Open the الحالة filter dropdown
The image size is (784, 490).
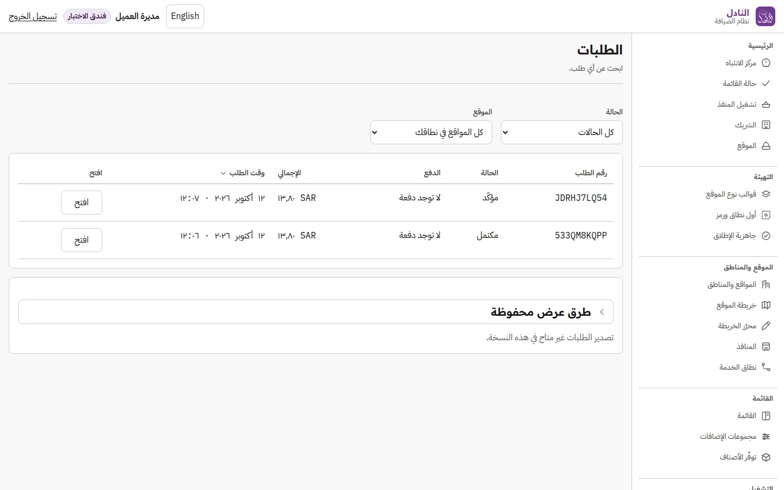click(x=561, y=132)
